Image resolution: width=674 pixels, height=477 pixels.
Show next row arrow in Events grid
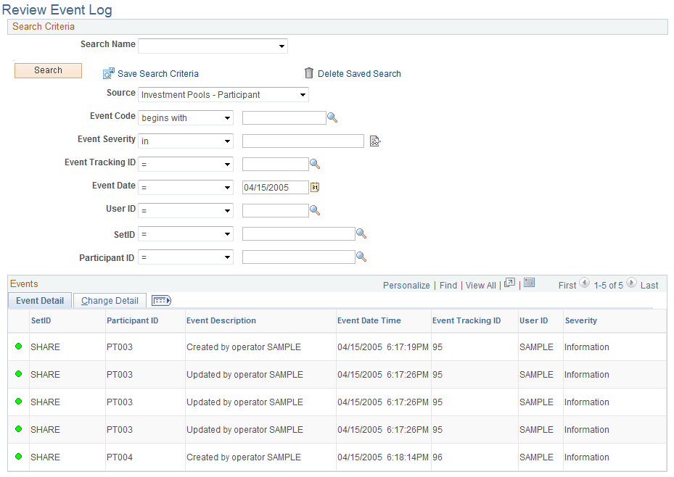(631, 283)
